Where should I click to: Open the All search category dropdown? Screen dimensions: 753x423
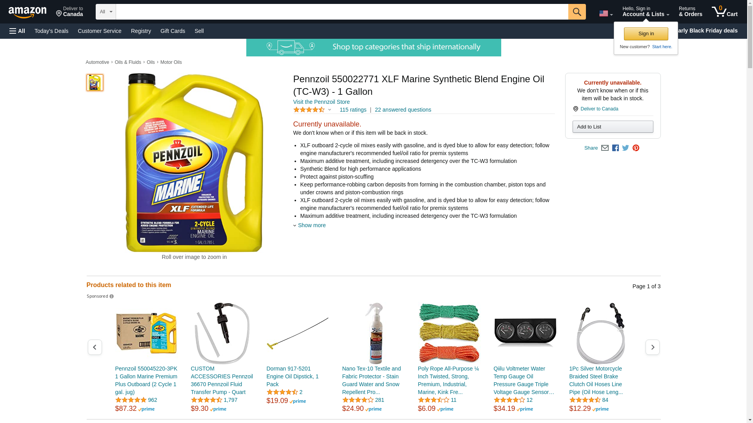pos(106,12)
